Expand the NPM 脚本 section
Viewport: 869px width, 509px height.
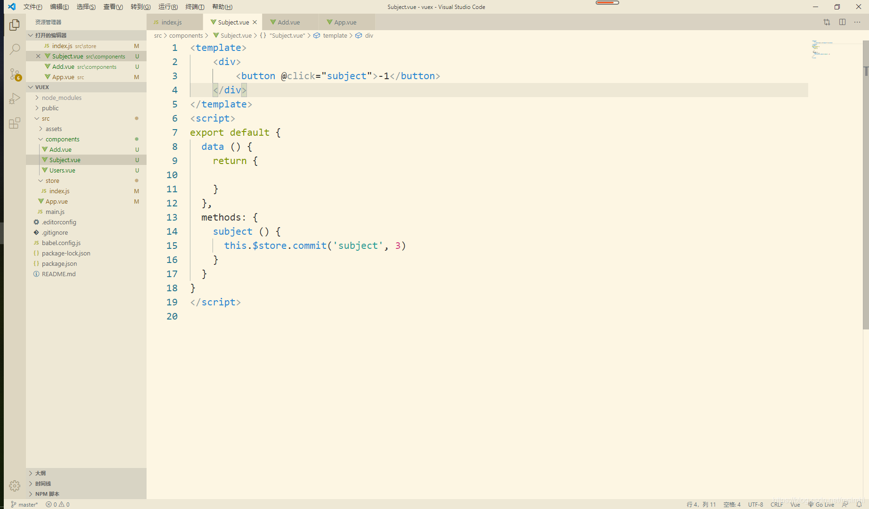tap(86, 494)
